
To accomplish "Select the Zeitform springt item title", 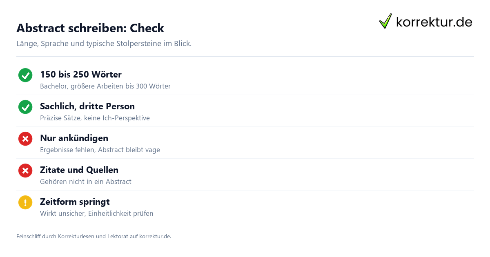I will pyautogui.click(x=75, y=202).
